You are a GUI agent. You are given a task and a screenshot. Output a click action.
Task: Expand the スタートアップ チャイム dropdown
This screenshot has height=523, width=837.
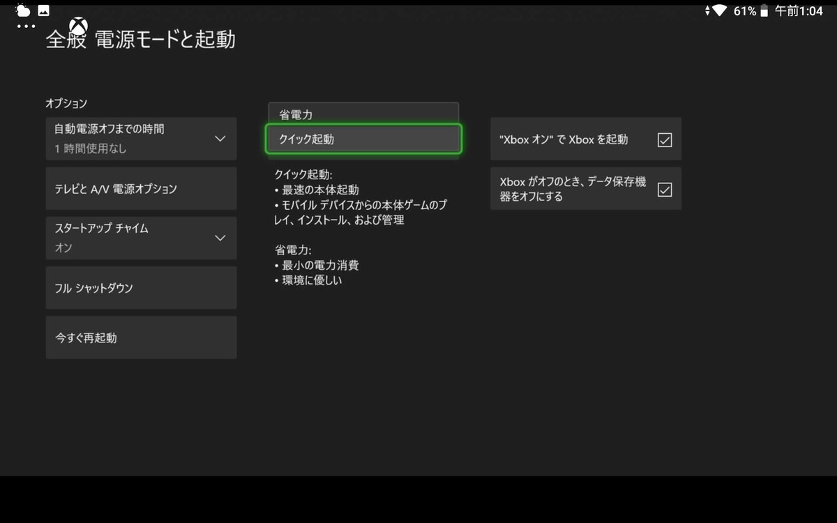click(141, 238)
